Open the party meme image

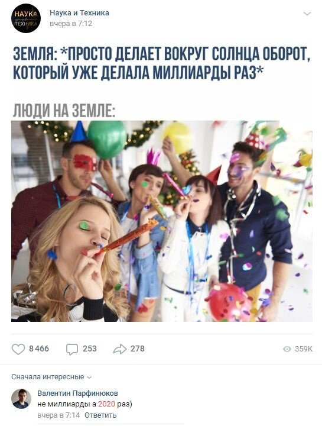(162, 221)
